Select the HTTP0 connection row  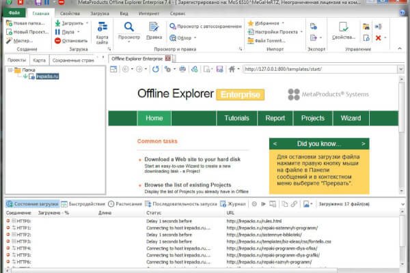click(202, 221)
